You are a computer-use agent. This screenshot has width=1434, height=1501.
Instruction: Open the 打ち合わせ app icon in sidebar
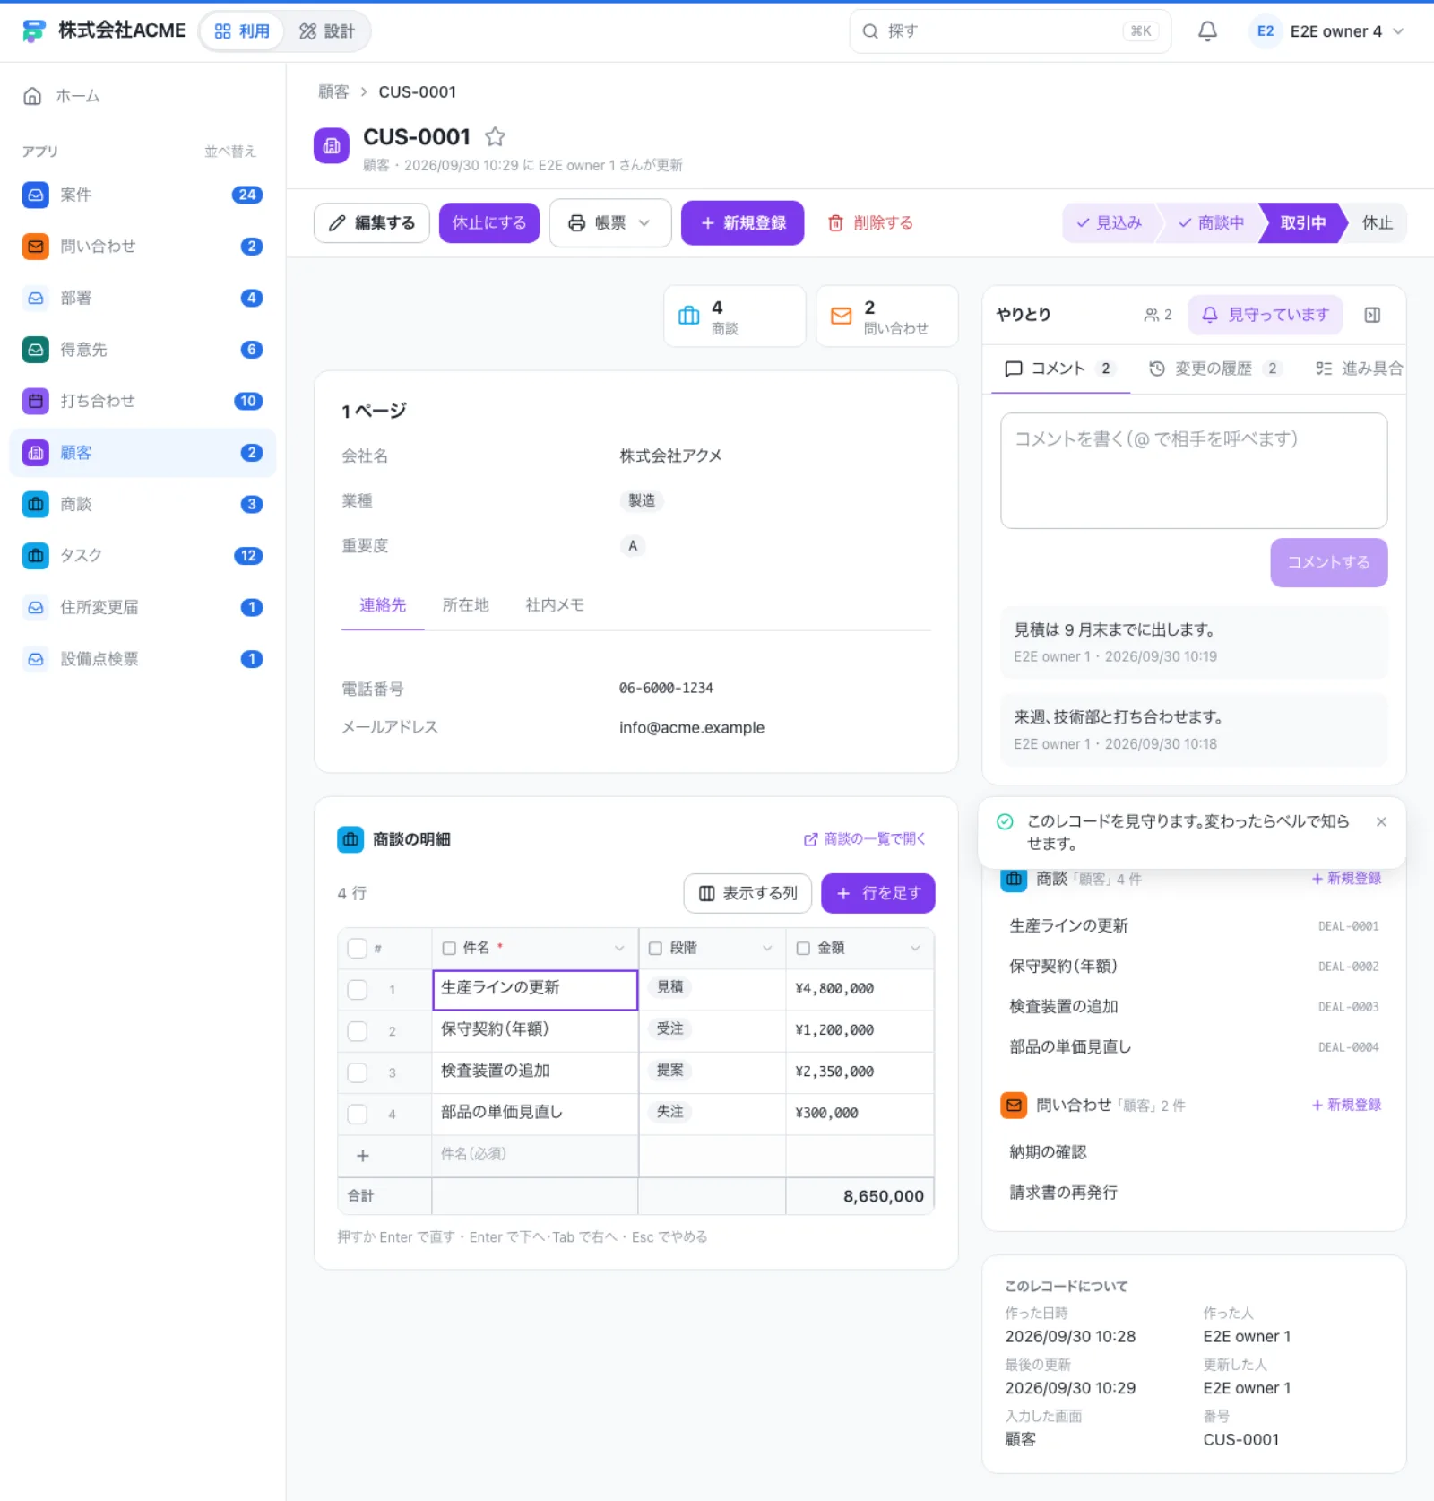(x=36, y=401)
